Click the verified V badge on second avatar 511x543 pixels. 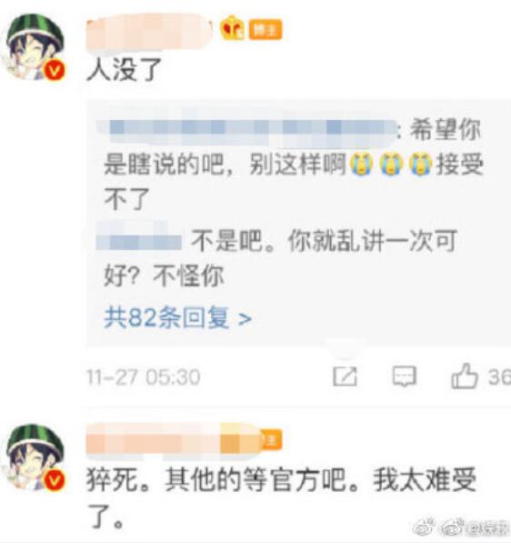pos(55,480)
